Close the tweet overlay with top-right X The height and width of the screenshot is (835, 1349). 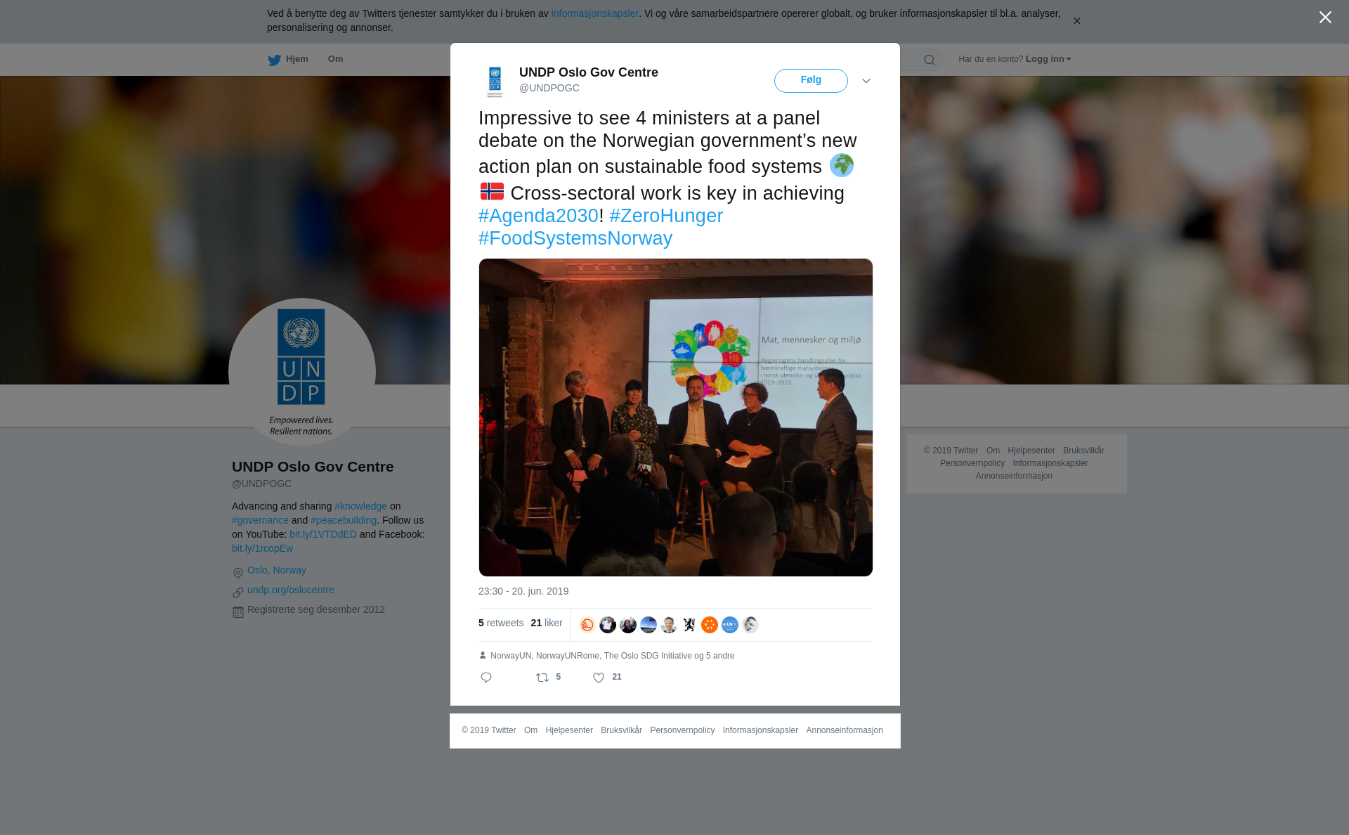(x=1325, y=18)
